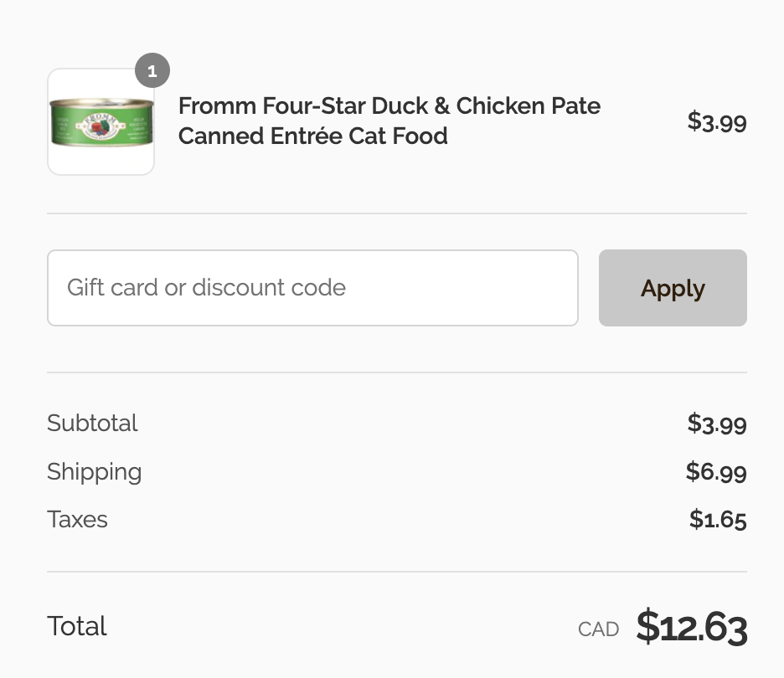
Task: Click the Shipping label
Action: click(94, 471)
